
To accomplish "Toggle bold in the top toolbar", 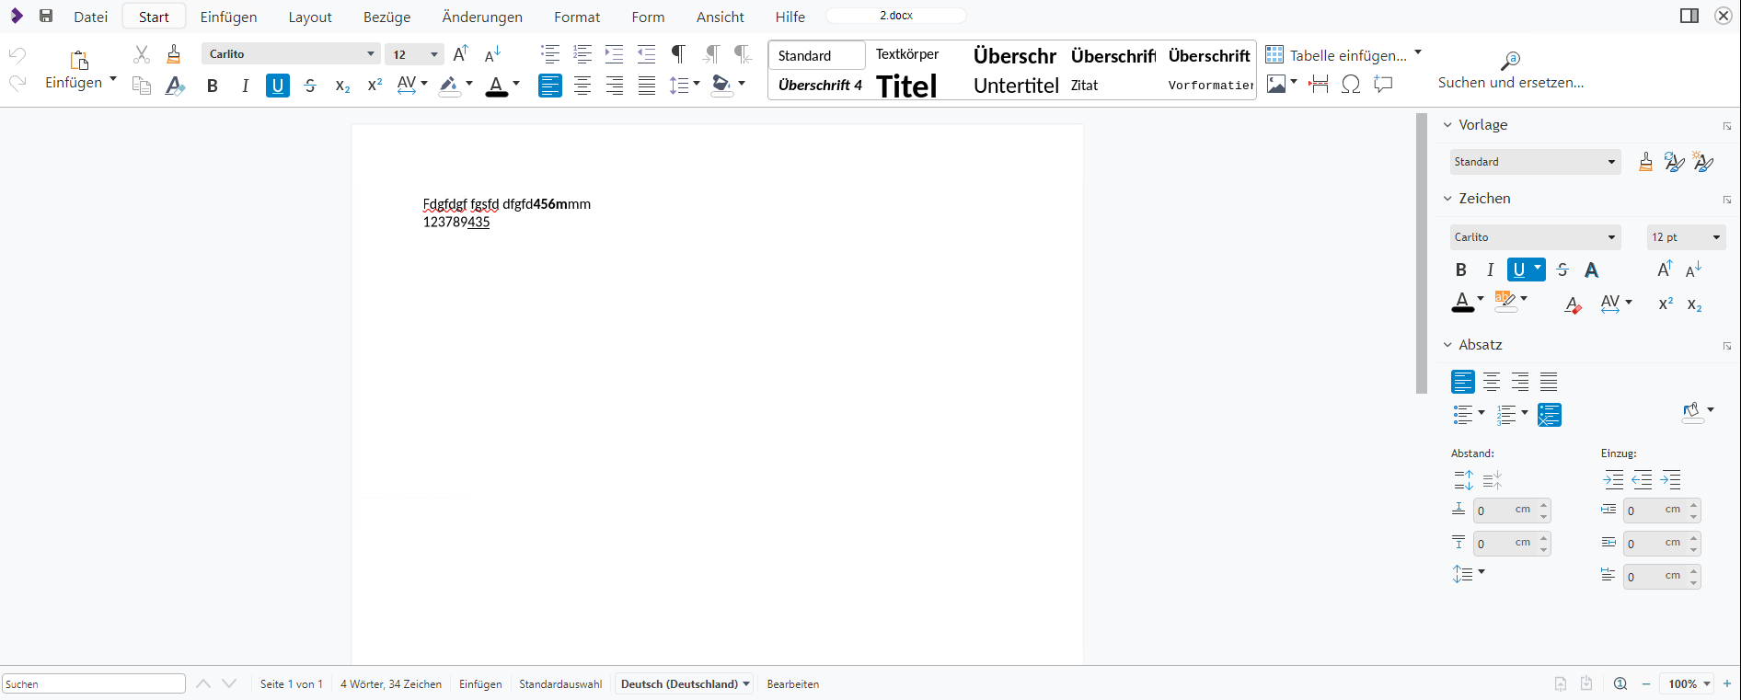I will pyautogui.click(x=213, y=86).
